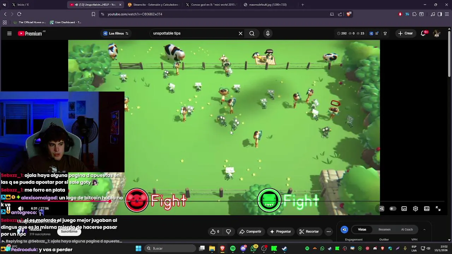Click the Compartir button
Viewport: 452px width, 254px height.
[250, 232]
